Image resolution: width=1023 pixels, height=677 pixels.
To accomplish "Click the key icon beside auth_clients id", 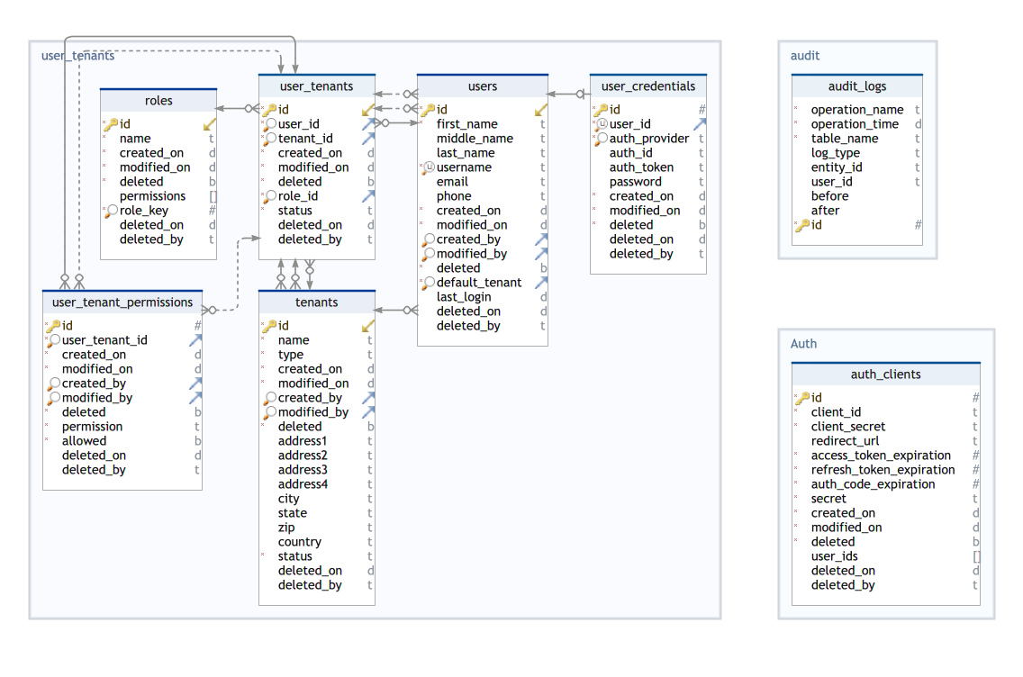I will click(803, 397).
